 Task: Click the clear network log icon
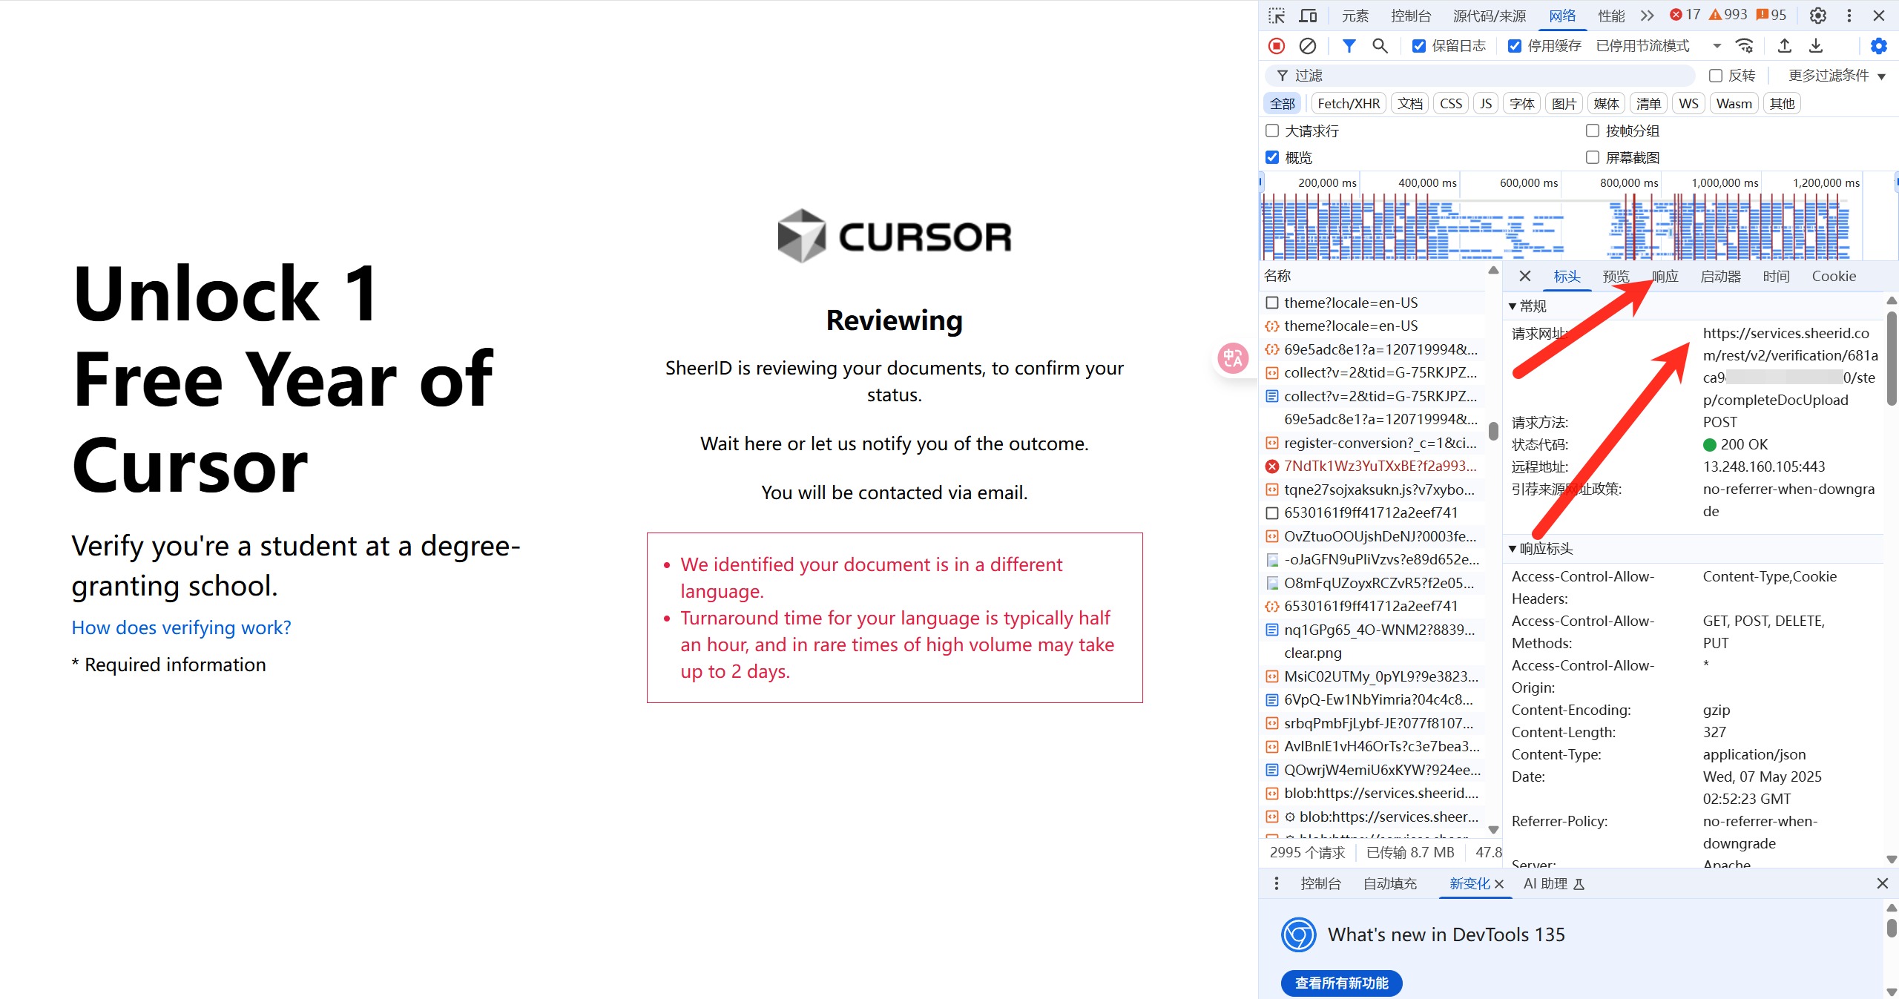click(x=1307, y=46)
